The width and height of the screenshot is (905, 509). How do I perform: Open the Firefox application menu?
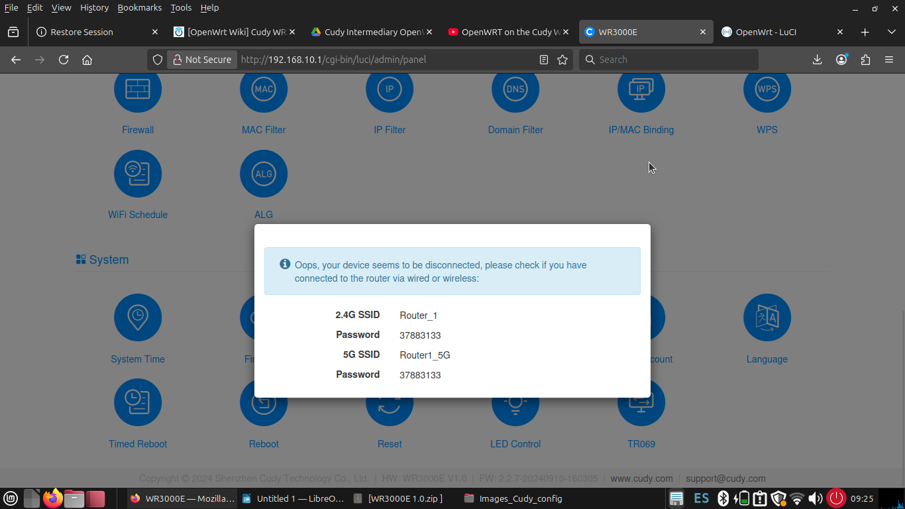889,60
